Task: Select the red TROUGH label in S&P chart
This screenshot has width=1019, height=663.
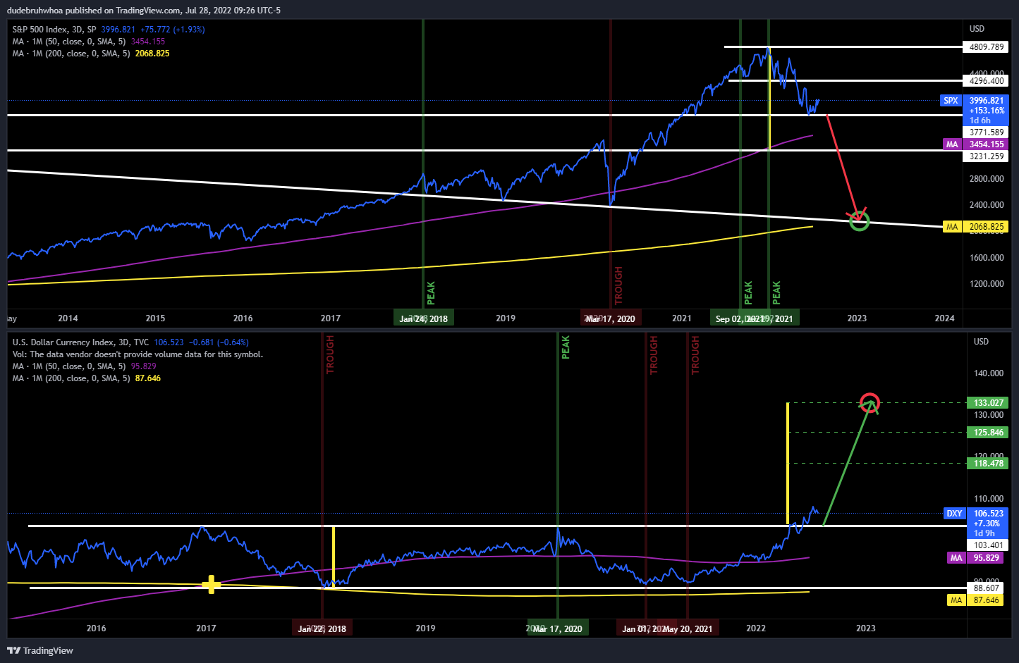Action: pos(618,285)
